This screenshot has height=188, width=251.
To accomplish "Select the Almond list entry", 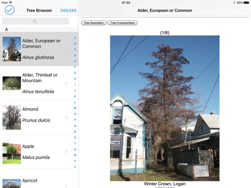I will pos(39,117).
